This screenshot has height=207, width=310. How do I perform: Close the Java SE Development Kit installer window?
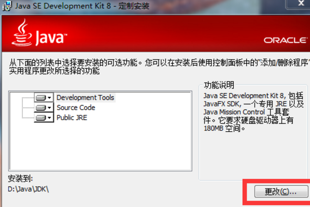pos(300,3)
